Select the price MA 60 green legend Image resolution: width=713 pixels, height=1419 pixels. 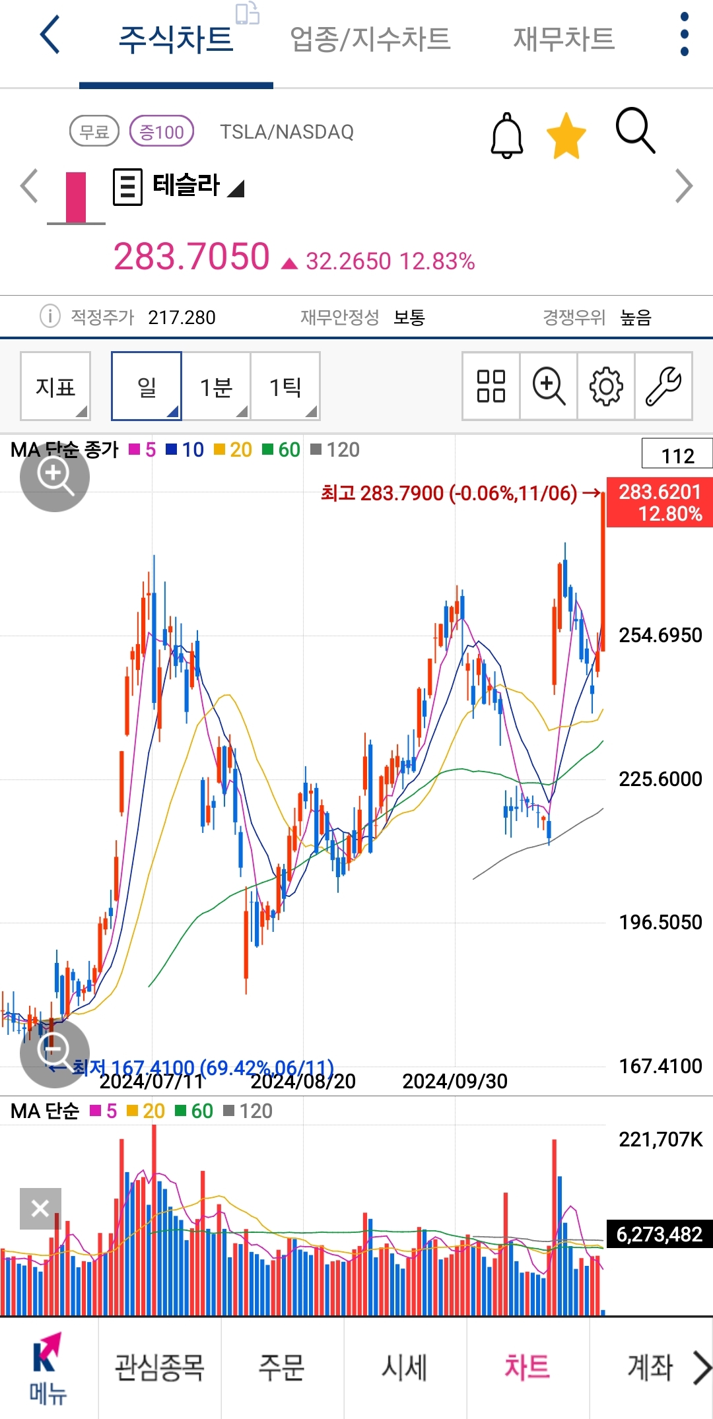[281, 449]
